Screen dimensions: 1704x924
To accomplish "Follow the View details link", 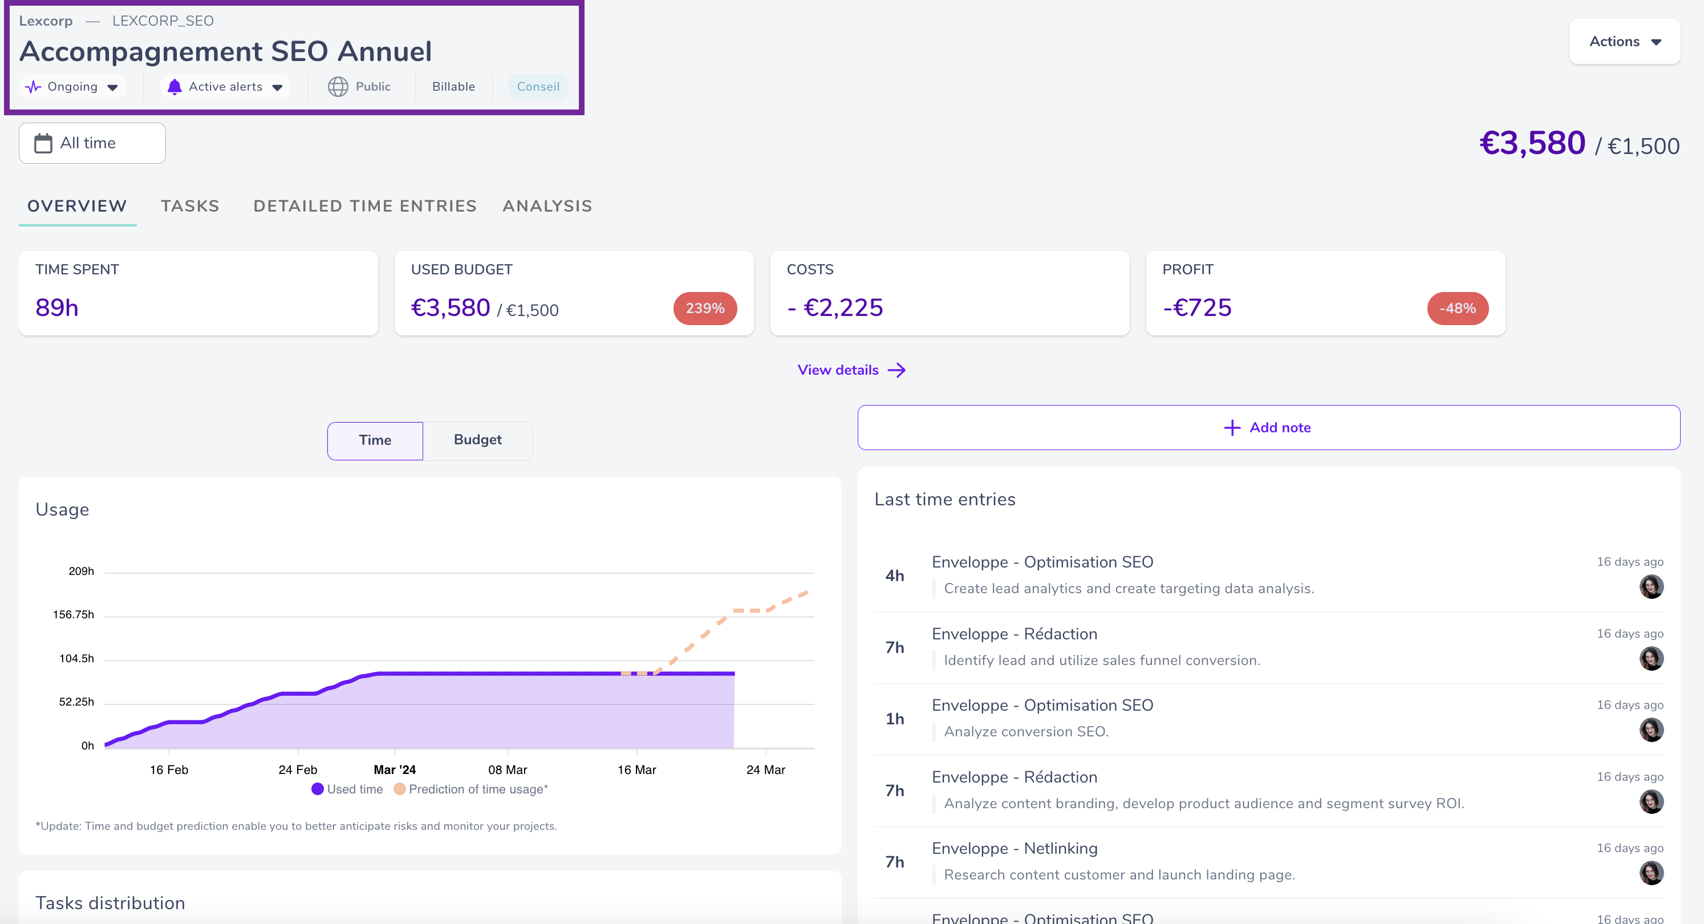I will coord(851,370).
